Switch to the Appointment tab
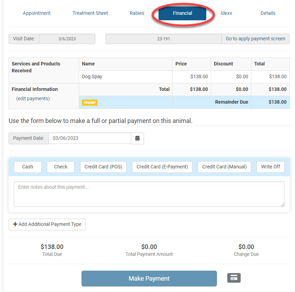This screenshot has width=295, height=292. pos(36,13)
